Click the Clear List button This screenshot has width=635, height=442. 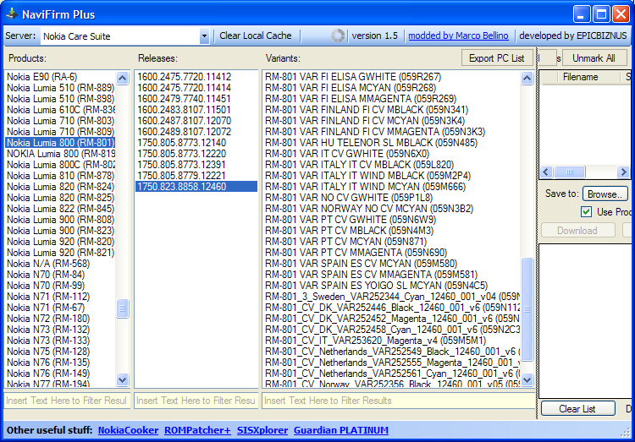577,409
